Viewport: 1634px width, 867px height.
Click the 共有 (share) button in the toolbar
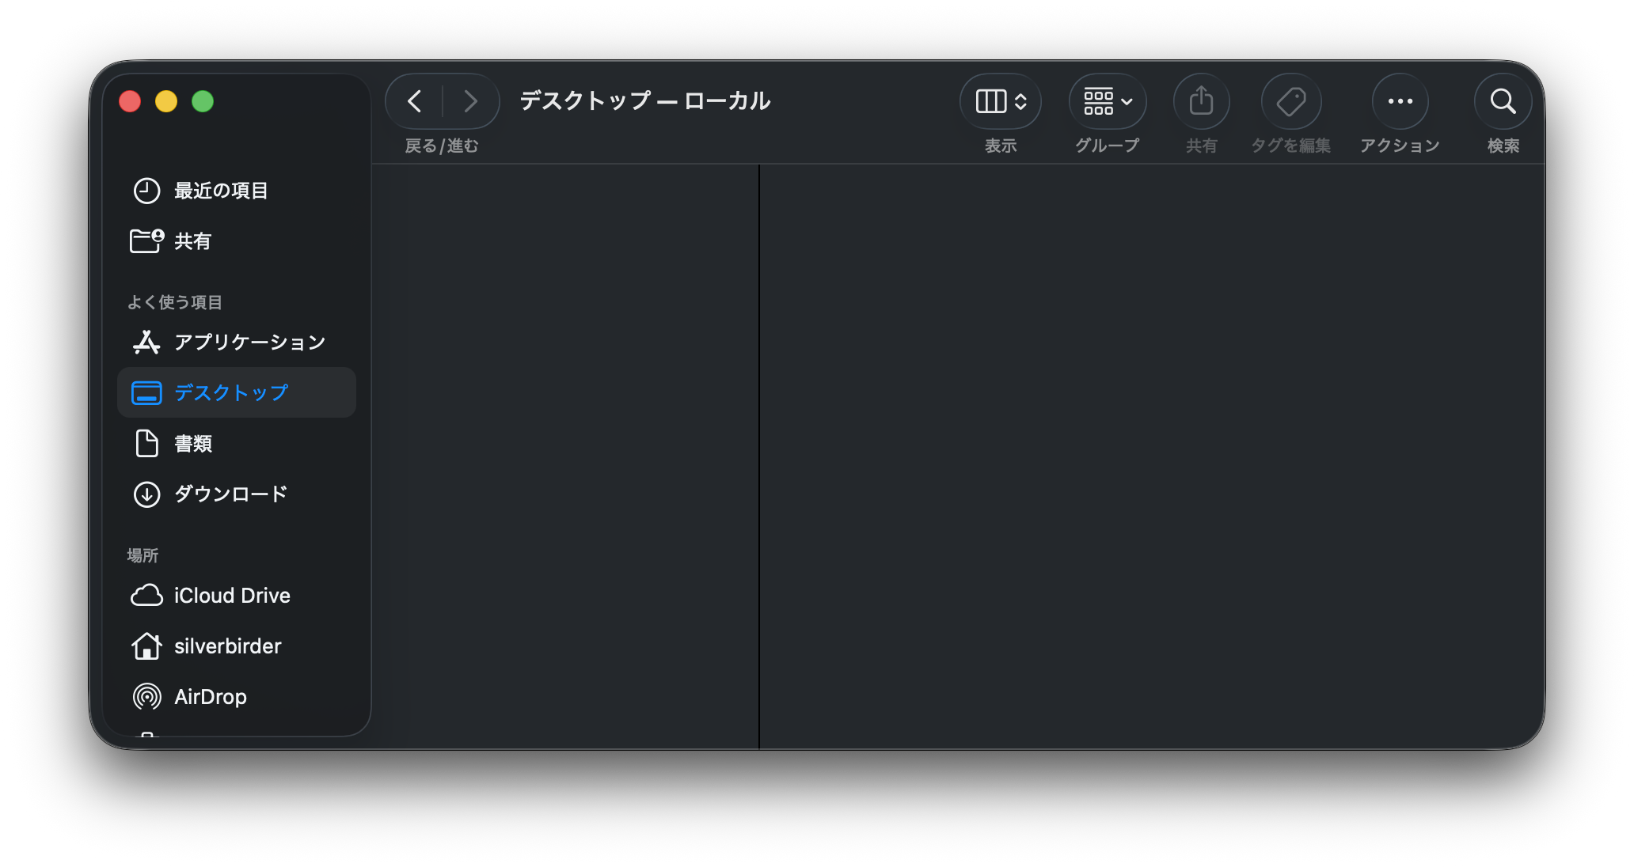1200,101
